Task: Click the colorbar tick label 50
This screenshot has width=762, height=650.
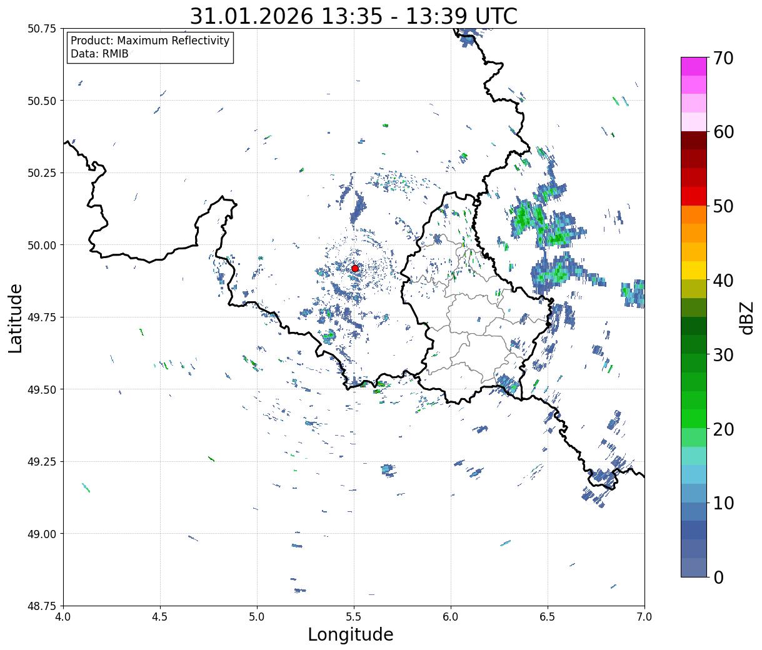Action: click(x=723, y=206)
